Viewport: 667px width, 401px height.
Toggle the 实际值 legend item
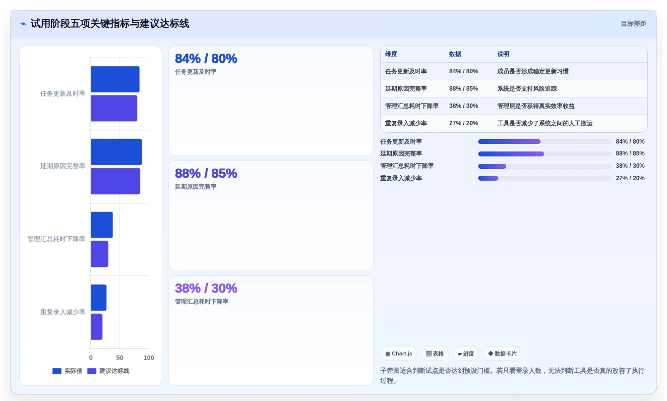(67, 371)
